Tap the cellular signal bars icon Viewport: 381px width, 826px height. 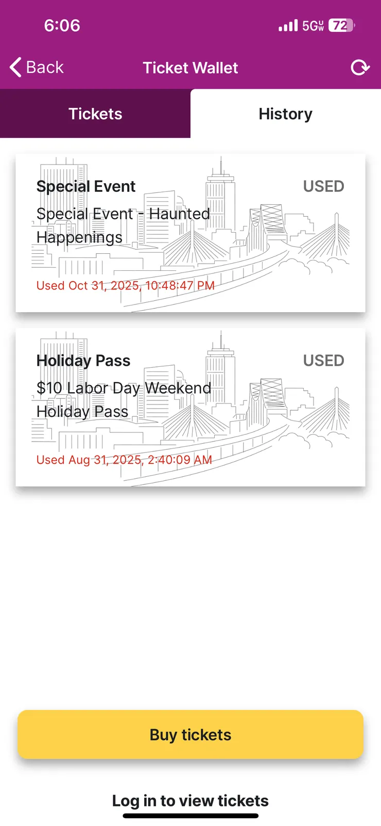[288, 25]
